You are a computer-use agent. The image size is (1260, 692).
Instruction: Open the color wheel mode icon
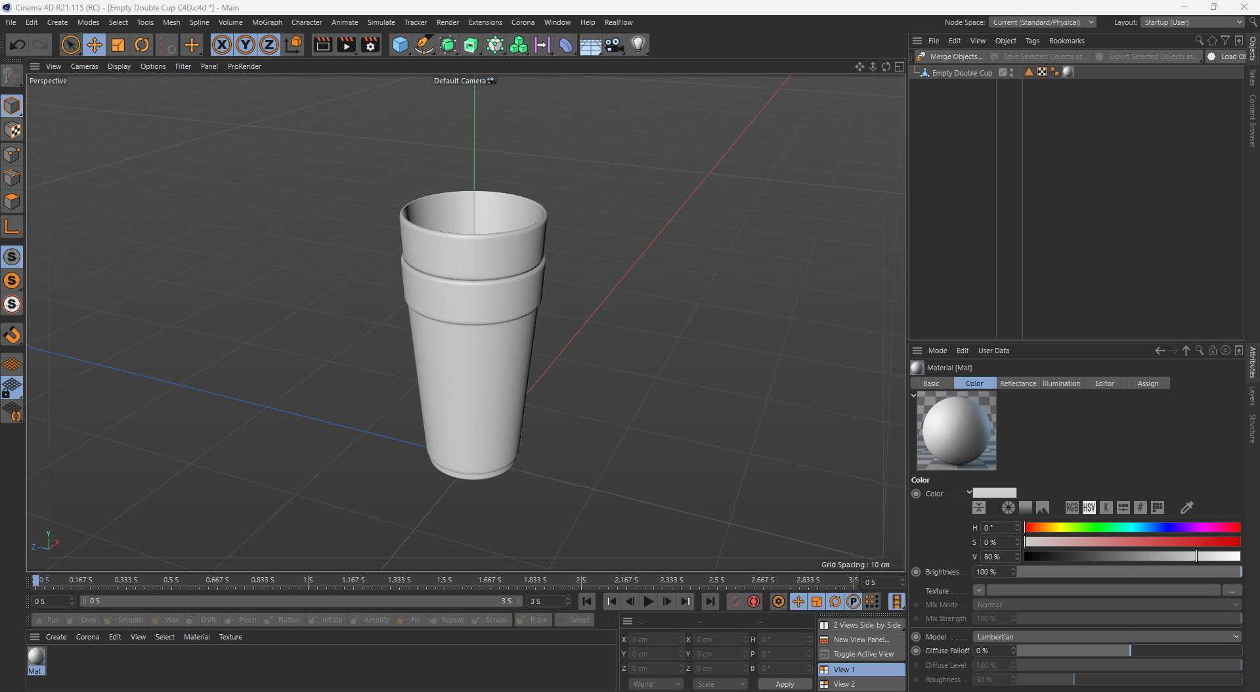coord(1008,508)
